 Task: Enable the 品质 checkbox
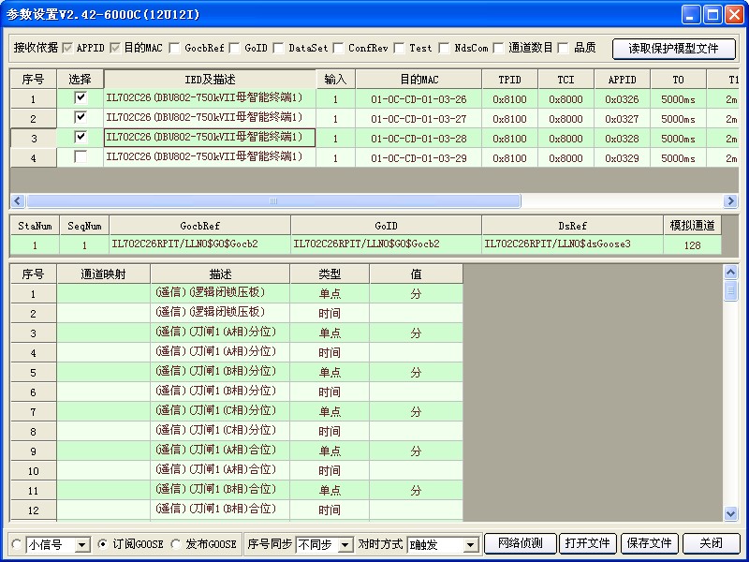point(565,48)
